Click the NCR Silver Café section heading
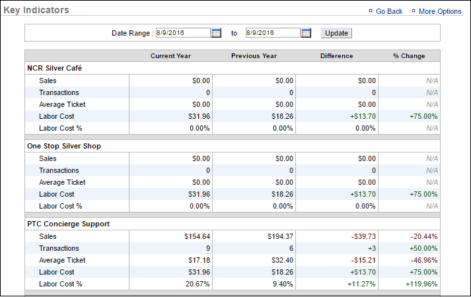The image size is (471, 297). tap(54, 68)
